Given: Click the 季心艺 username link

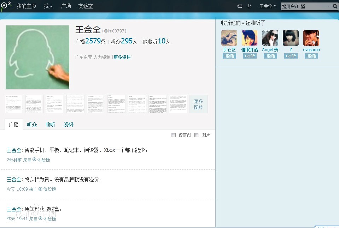Looking at the screenshot, I should [229, 50].
